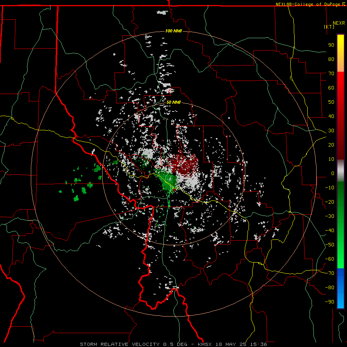Click the 10 value on the velocity scale
Viewport: 347px width, 347px height.
click(331, 159)
